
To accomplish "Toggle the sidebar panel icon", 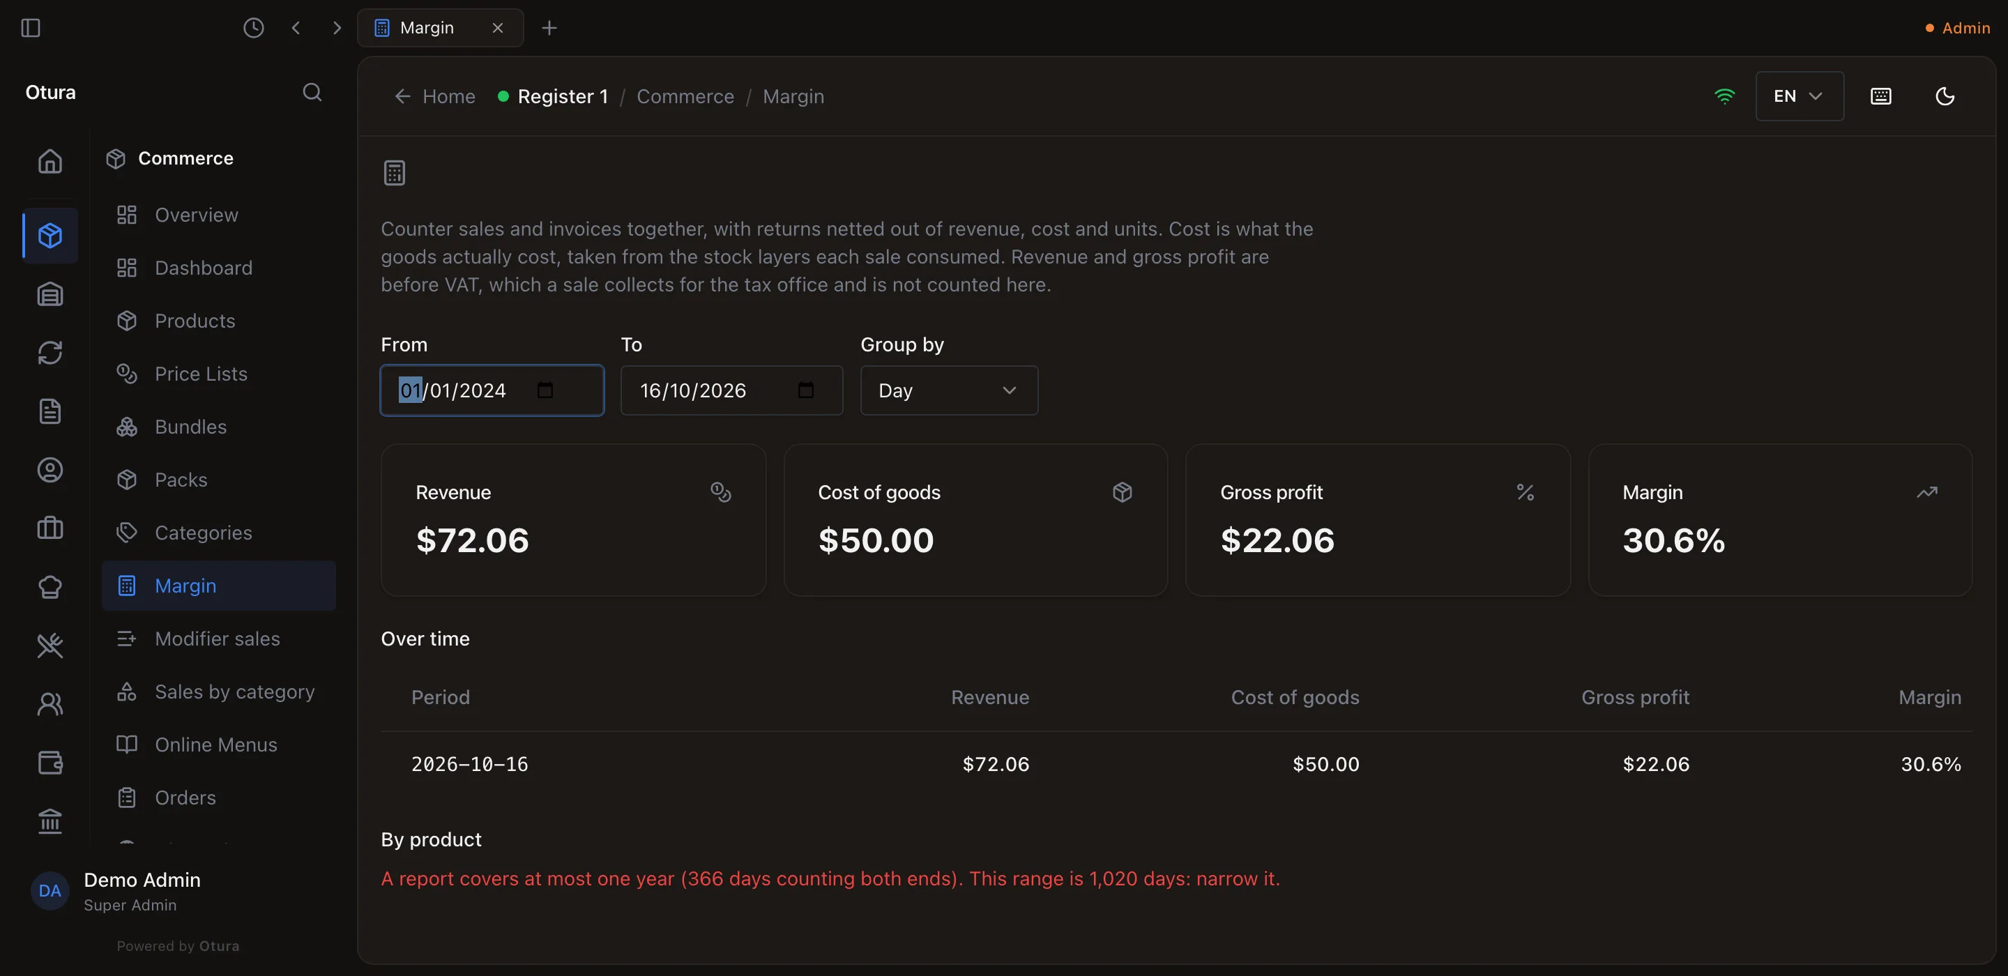I will [31, 28].
